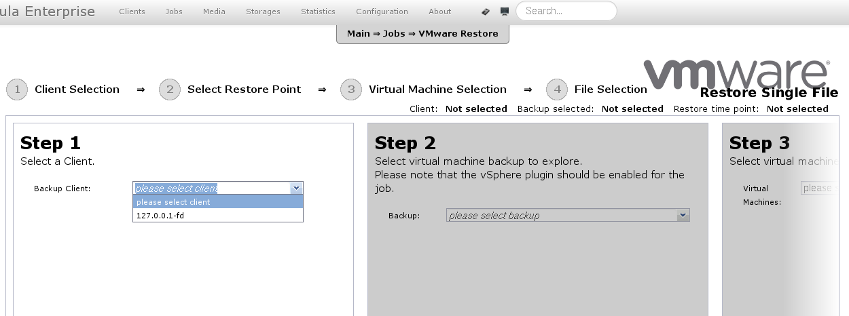Open the Virtual Machines dropdown in Step 3
849x316 pixels.
pos(818,189)
